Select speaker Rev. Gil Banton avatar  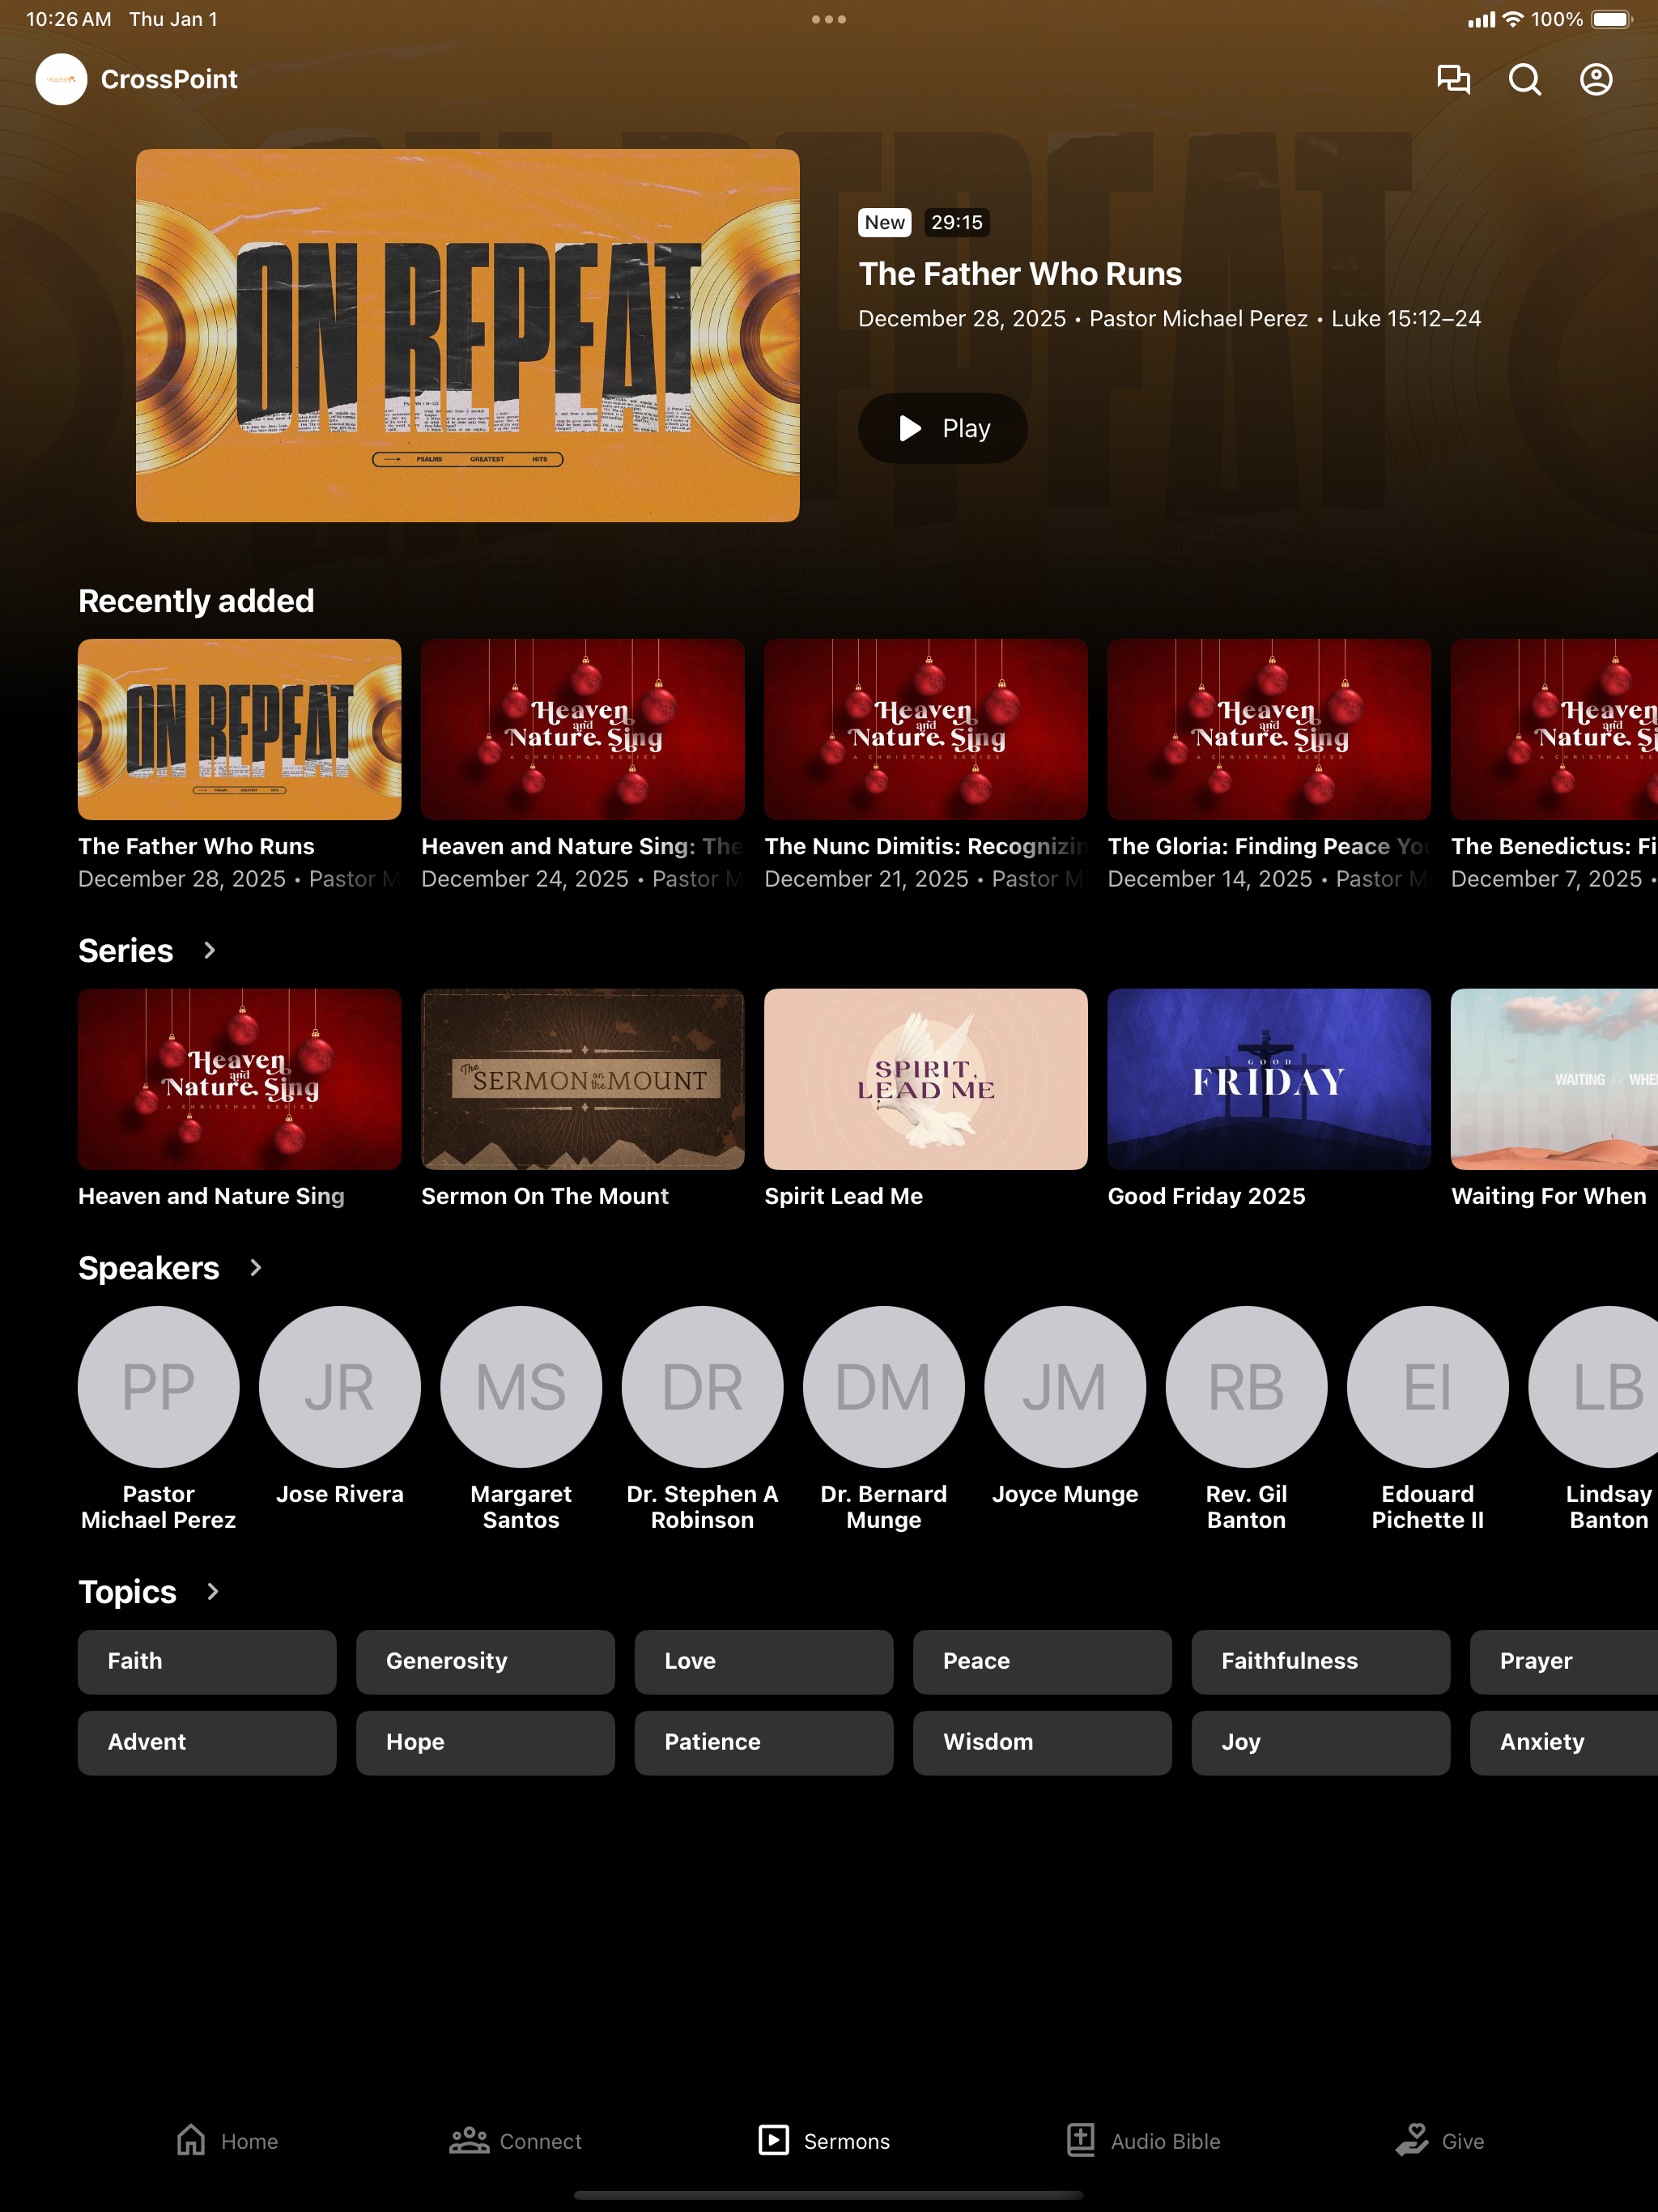click(1246, 1386)
